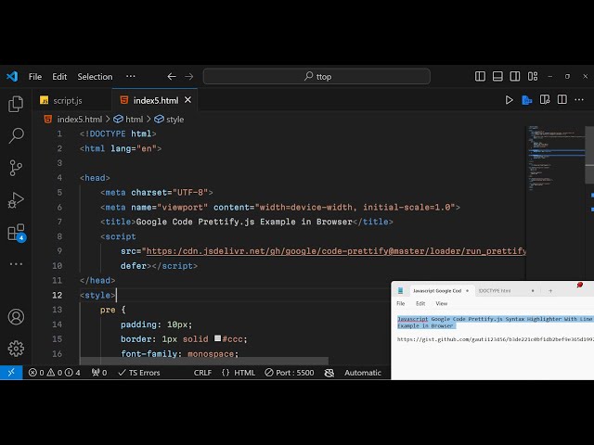Click Port : 5500 Live Server toggle
The width and height of the screenshot is (594, 445).
tap(290, 373)
